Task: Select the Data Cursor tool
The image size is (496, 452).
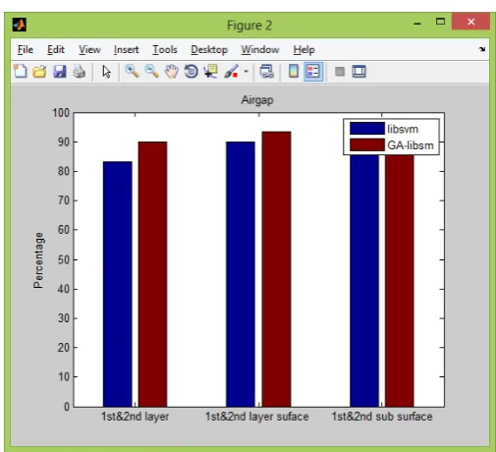Action: point(210,71)
